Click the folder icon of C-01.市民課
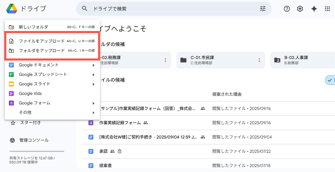 (183, 60)
